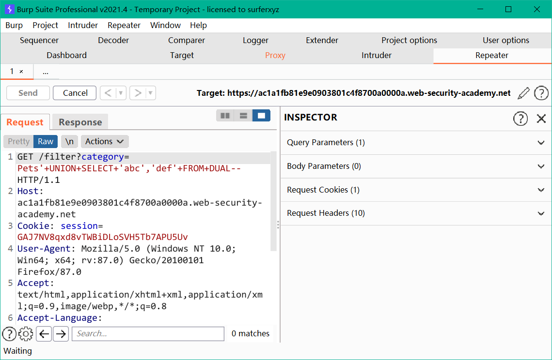
Task: Show the Response pane tab
Action: tap(80, 122)
